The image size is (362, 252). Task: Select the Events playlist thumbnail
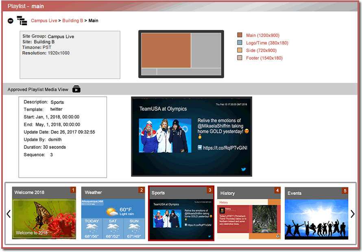point(316,213)
